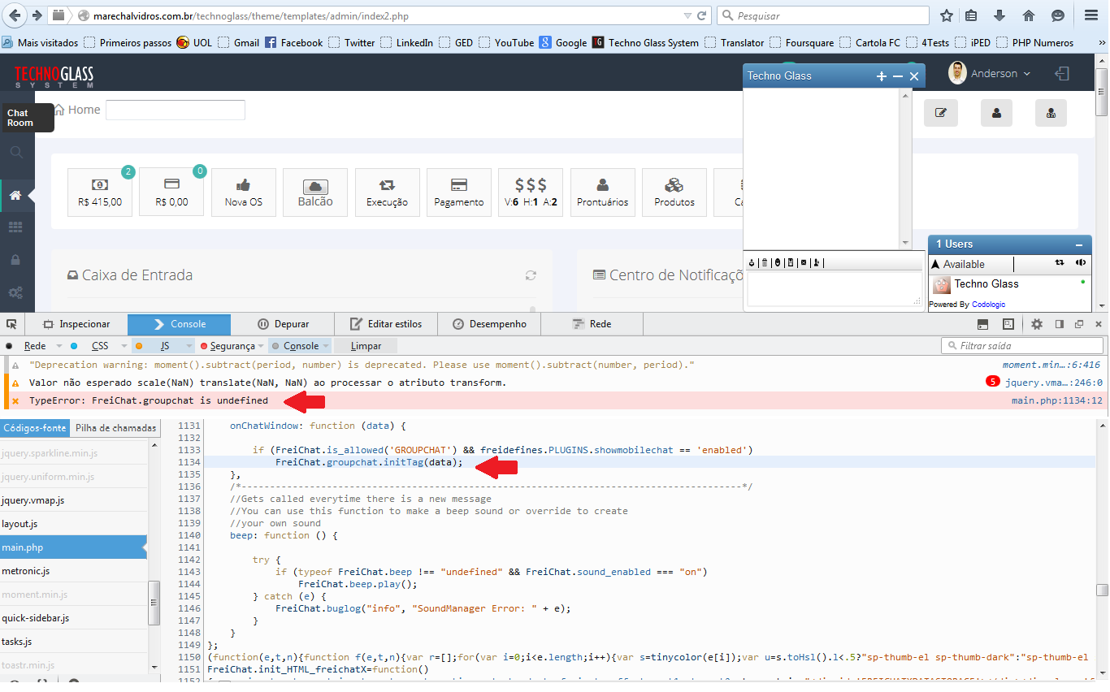Expand the Segurança filter dropdown arrow
Image resolution: width=1110 pixels, height=692 pixels.
261,347
